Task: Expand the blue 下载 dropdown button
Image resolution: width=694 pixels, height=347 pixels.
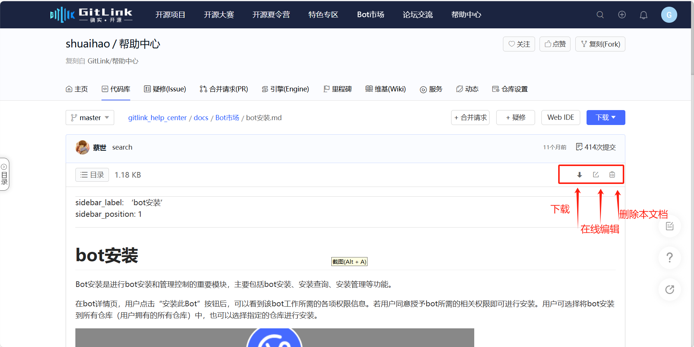Action: point(606,118)
